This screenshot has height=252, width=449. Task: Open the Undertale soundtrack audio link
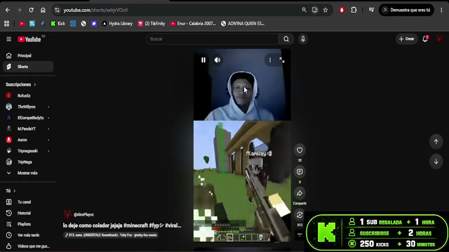click(111, 235)
